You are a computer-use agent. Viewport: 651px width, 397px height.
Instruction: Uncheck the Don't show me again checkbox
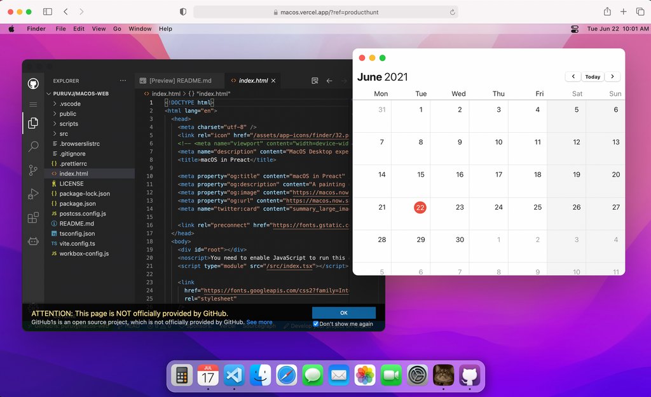[x=315, y=324]
